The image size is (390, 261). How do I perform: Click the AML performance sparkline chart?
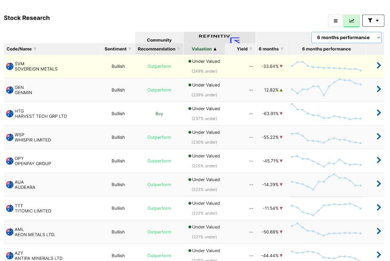click(326, 230)
